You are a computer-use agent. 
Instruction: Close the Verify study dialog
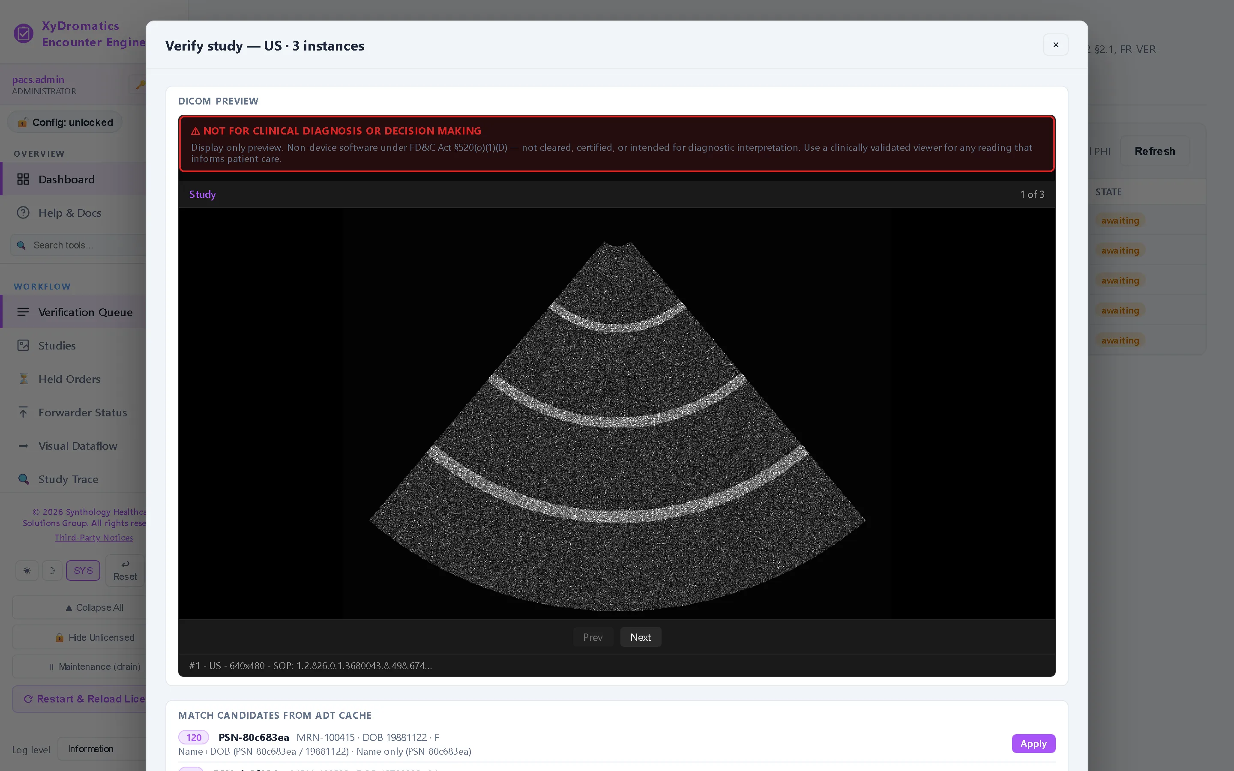click(x=1055, y=45)
